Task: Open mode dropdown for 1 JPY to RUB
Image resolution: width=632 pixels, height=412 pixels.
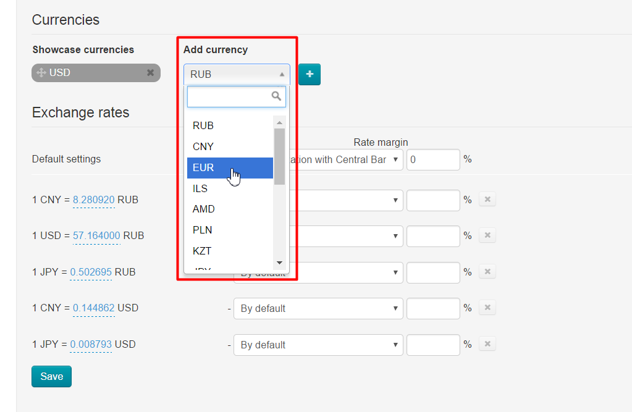Action: [346, 272]
